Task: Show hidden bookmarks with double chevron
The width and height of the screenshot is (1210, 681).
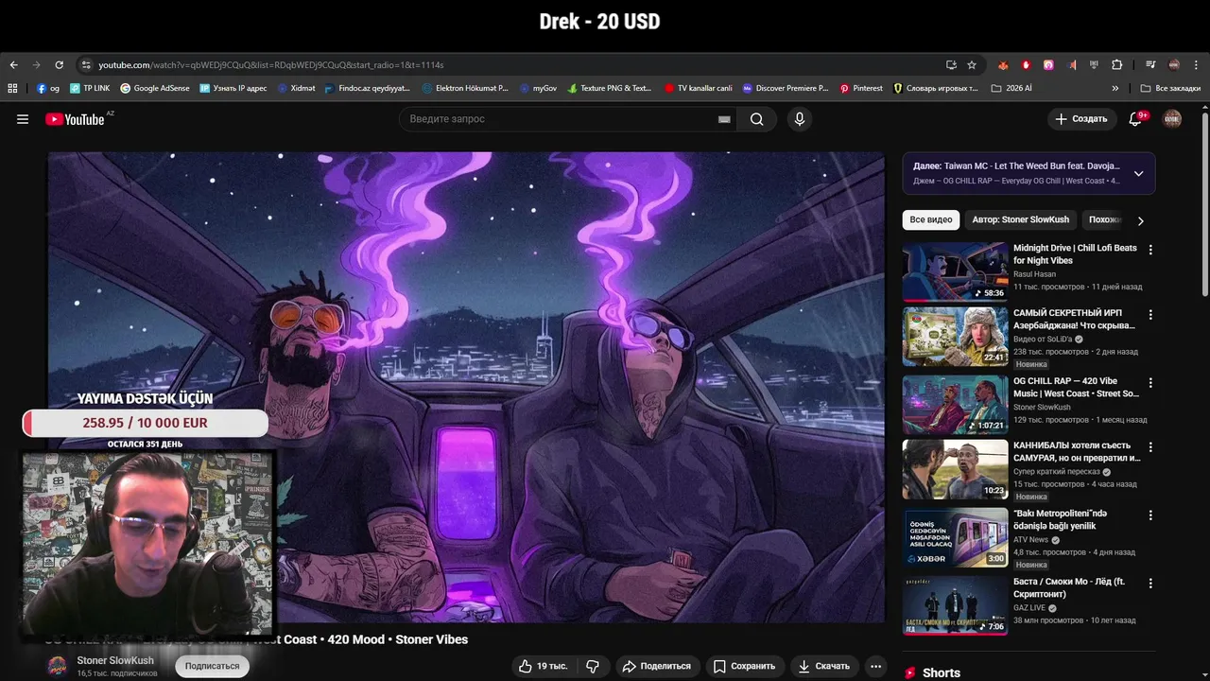Action: pyautogui.click(x=1115, y=88)
